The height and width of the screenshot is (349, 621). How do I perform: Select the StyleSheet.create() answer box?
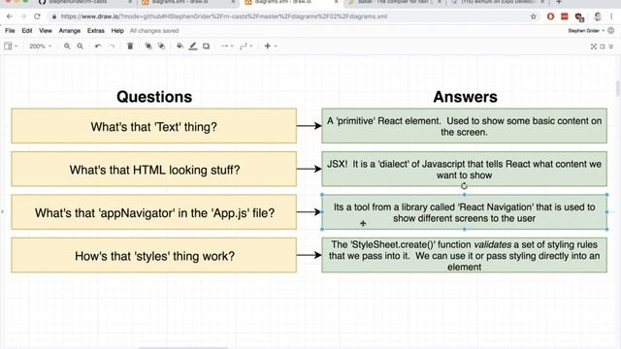[464, 255]
